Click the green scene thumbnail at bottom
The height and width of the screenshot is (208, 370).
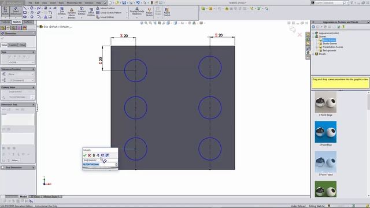(325, 189)
